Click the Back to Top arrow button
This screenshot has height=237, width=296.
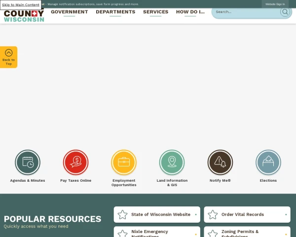coord(9,57)
